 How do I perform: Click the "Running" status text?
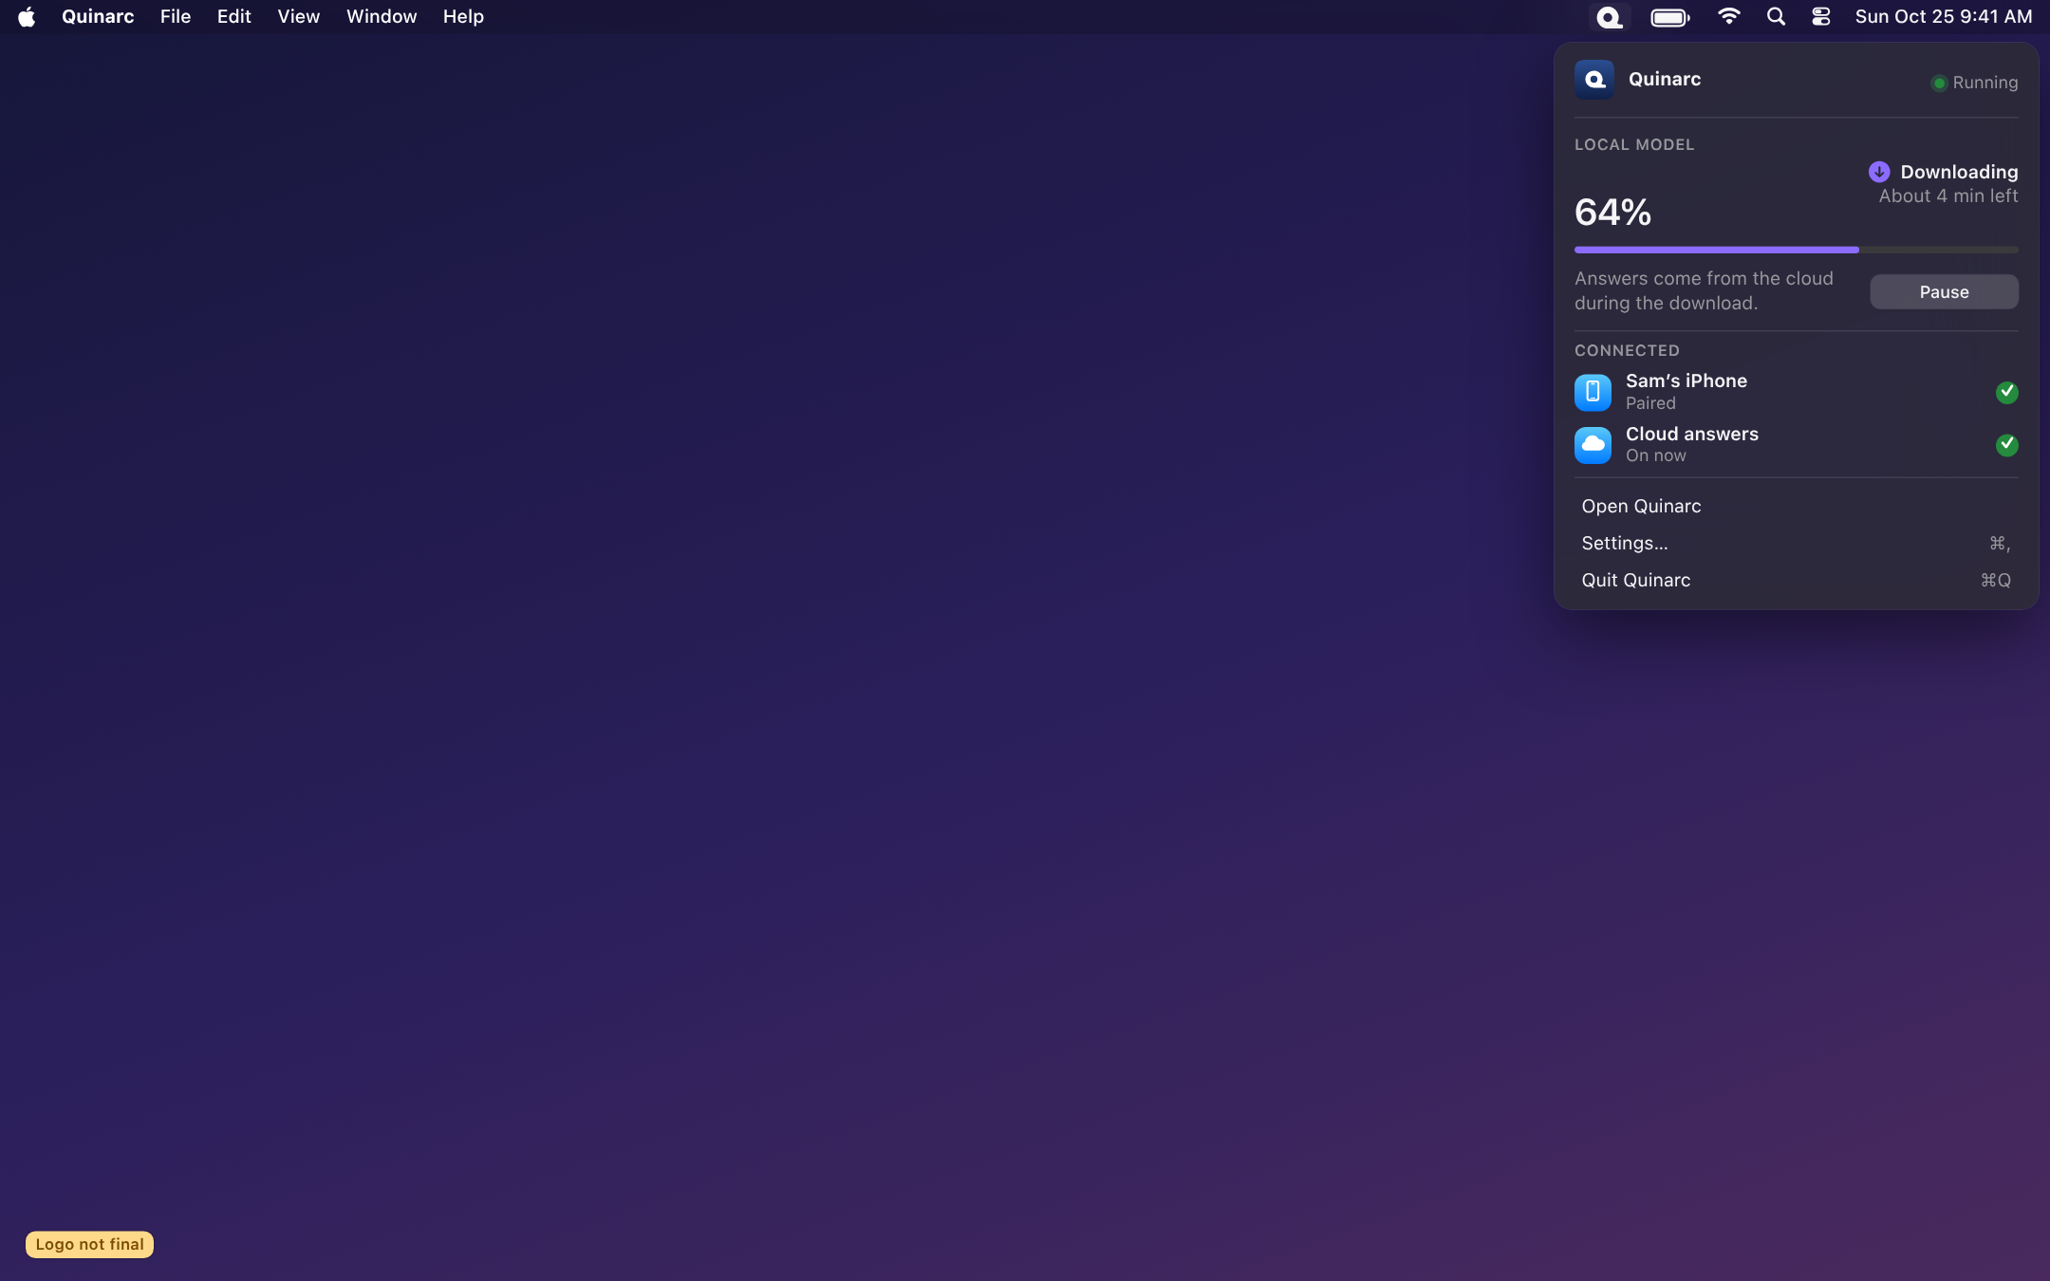pyautogui.click(x=1985, y=84)
